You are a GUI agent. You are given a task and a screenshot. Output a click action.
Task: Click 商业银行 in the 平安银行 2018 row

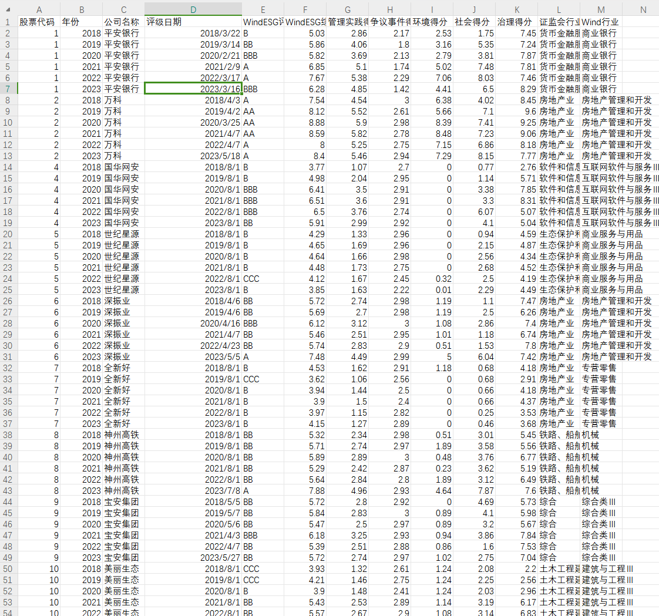[x=601, y=33]
